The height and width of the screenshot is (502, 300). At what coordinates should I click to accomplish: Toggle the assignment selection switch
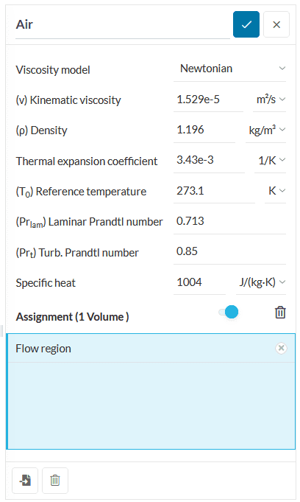tap(229, 312)
